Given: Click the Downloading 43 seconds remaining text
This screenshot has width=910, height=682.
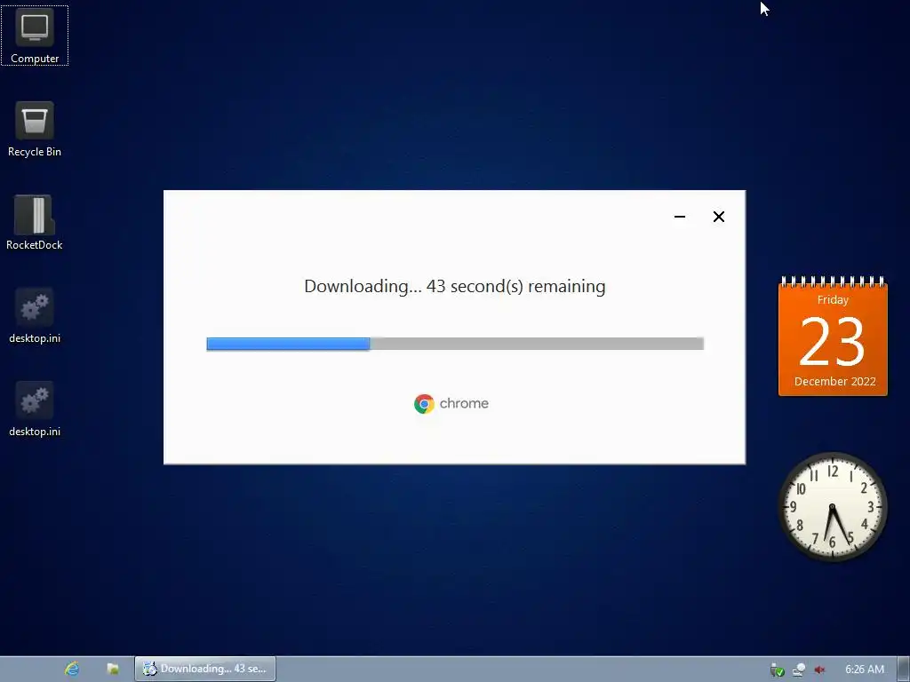Looking at the screenshot, I should pos(454,287).
